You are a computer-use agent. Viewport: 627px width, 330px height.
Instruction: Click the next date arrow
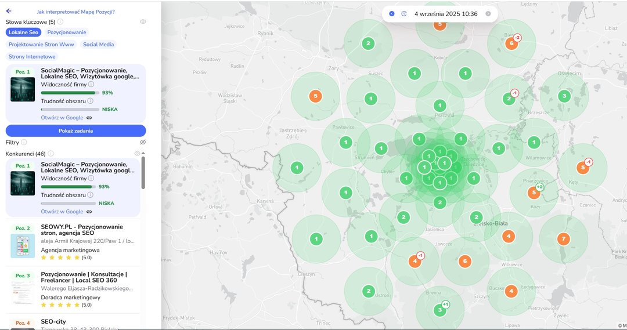(488, 13)
